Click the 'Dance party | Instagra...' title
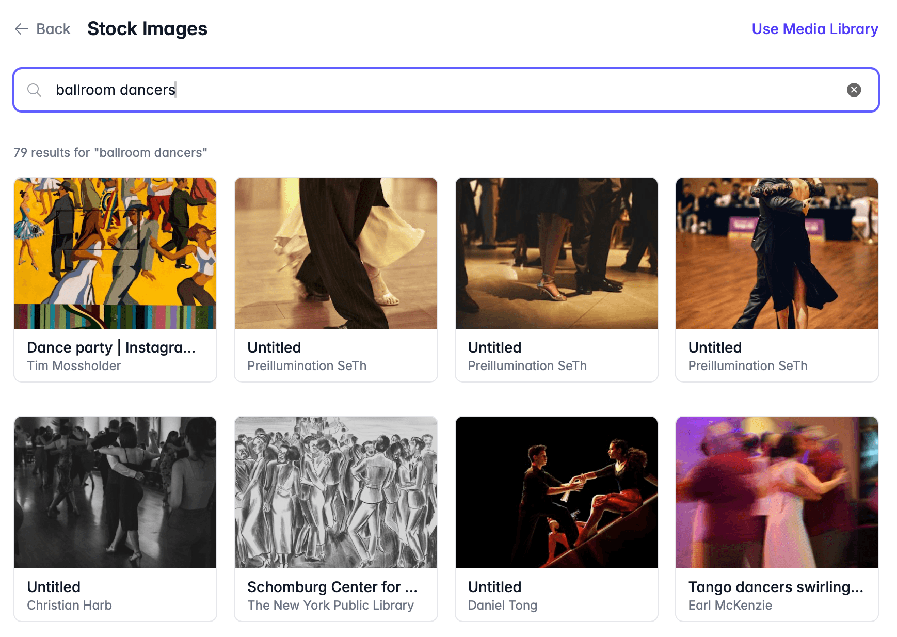897x637 pixels. pyautogui.click(x=111, y=347)
